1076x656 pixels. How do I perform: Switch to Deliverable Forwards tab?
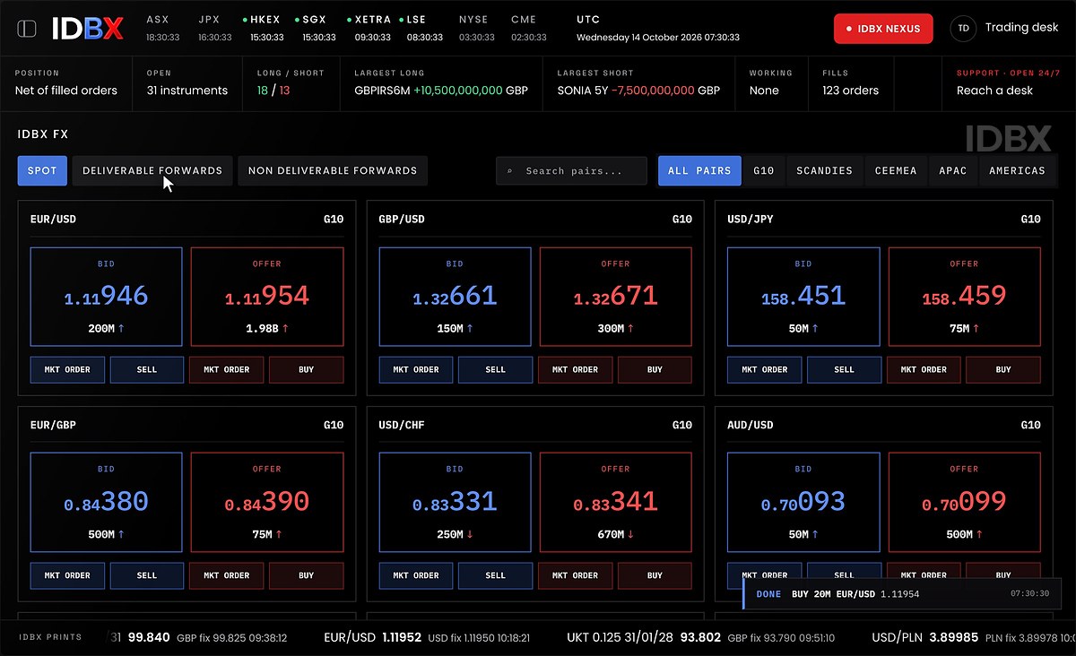152,170
